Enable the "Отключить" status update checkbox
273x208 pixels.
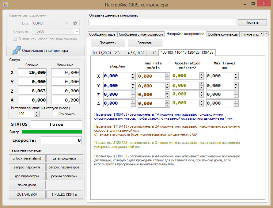[x=55, y=114]
